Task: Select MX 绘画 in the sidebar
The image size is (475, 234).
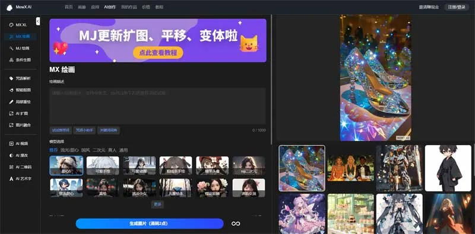Action: 21,37
